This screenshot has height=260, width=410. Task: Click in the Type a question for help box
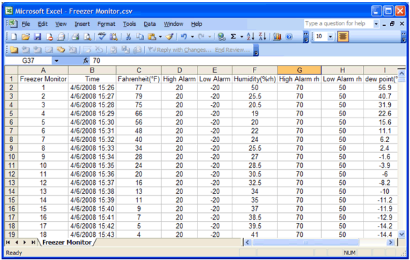(338, 24)
